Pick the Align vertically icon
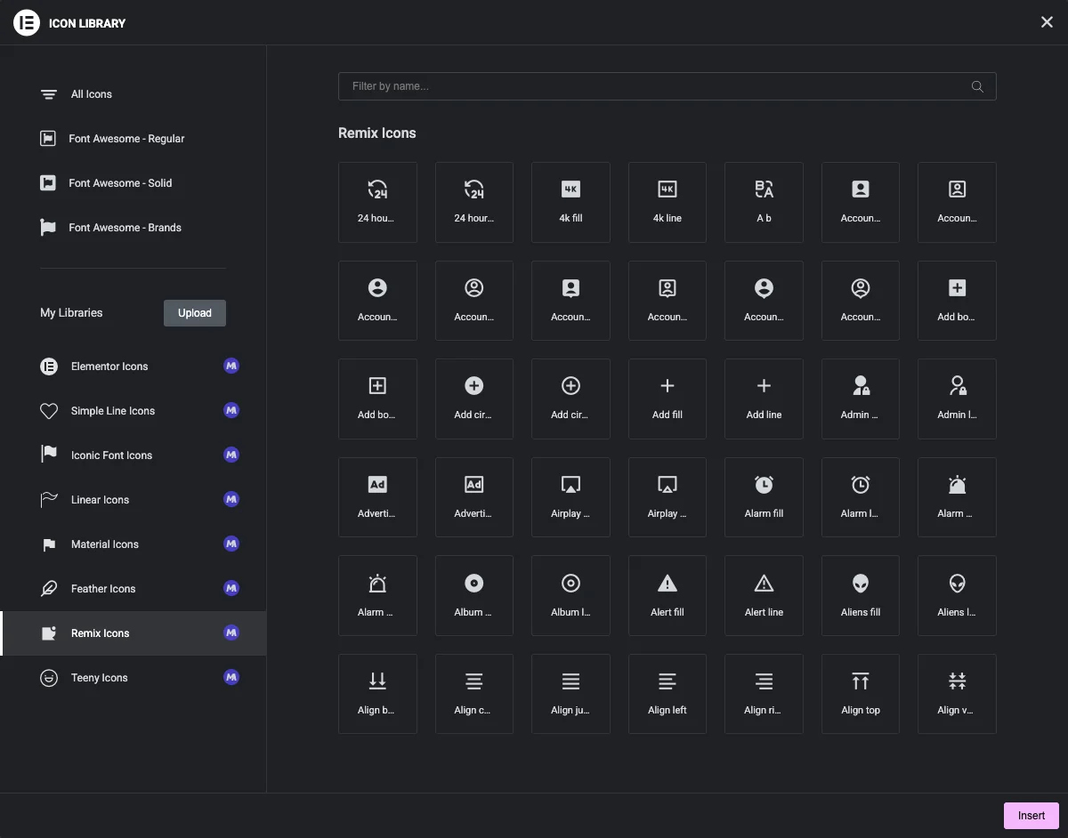The image size is (1068, 838). tap(957, 694)
